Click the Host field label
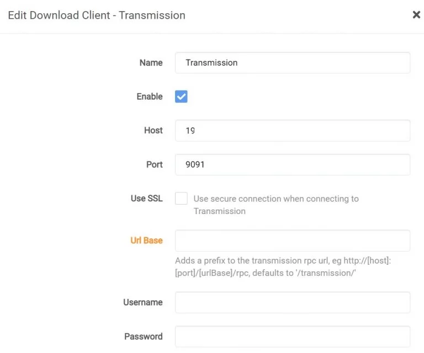The width and height of the screenshot is (424, 353). pyautogui.click(x=153, y=131)
